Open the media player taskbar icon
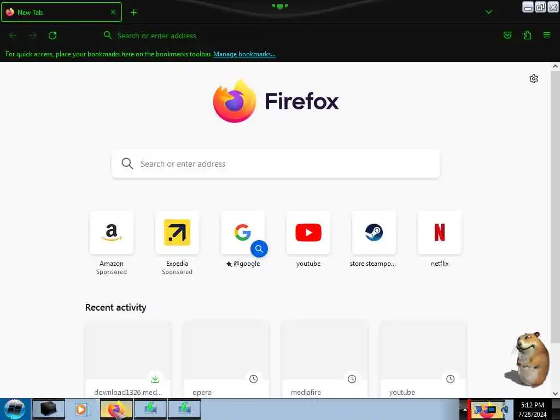This screenshot has width=560, height=420. [x=82, y=409]
